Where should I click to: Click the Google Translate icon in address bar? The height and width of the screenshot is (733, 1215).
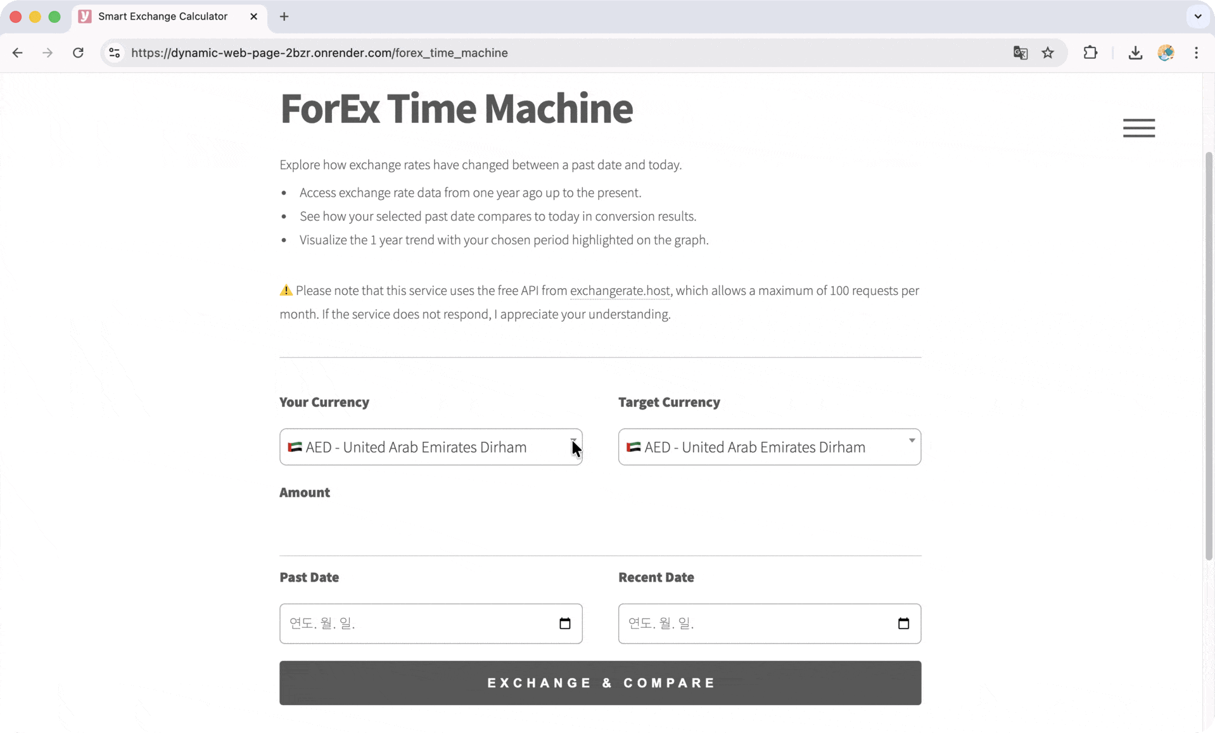click(1020, 53)
